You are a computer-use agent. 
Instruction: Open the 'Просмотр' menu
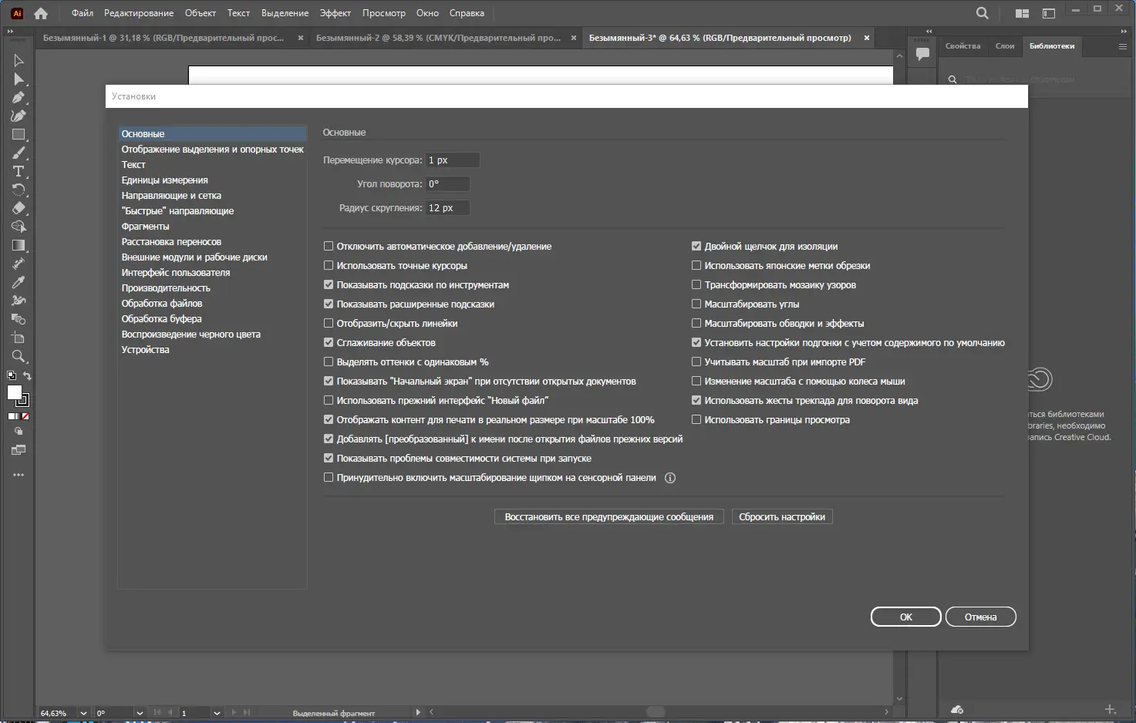[x=384, y=13]
